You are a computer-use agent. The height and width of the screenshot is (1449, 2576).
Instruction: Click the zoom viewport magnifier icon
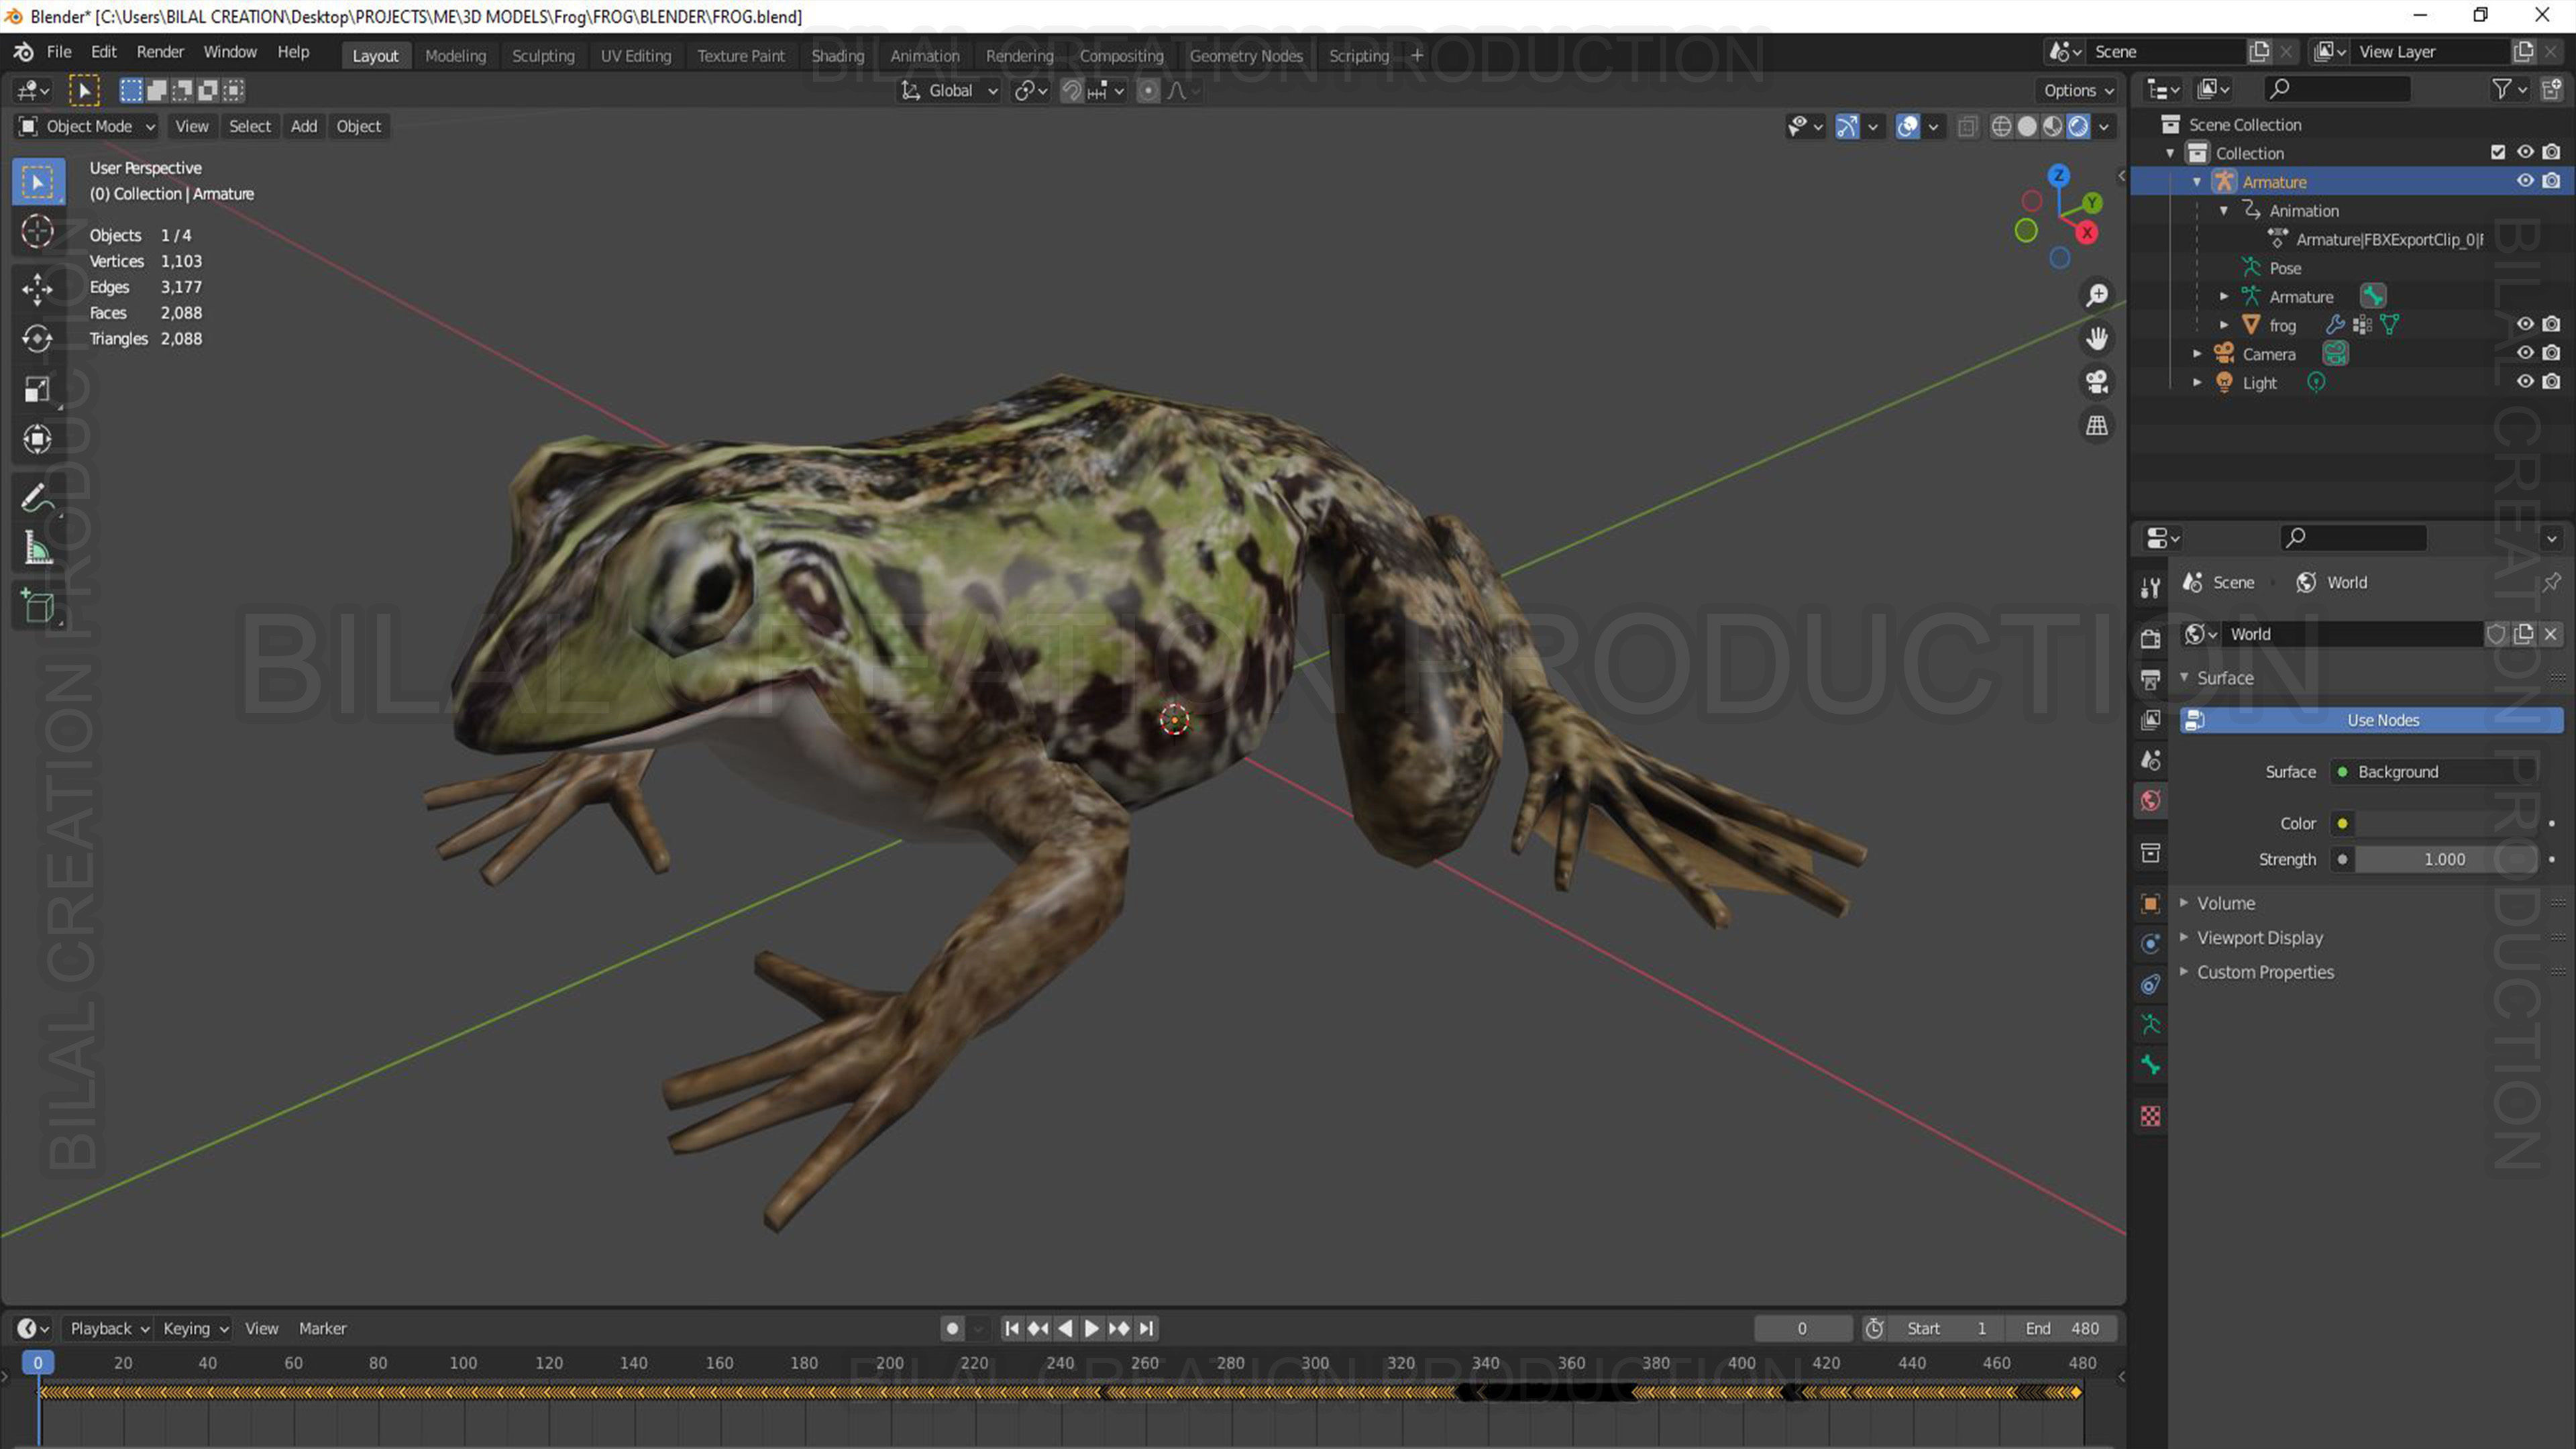click(x=2096, y=295)
